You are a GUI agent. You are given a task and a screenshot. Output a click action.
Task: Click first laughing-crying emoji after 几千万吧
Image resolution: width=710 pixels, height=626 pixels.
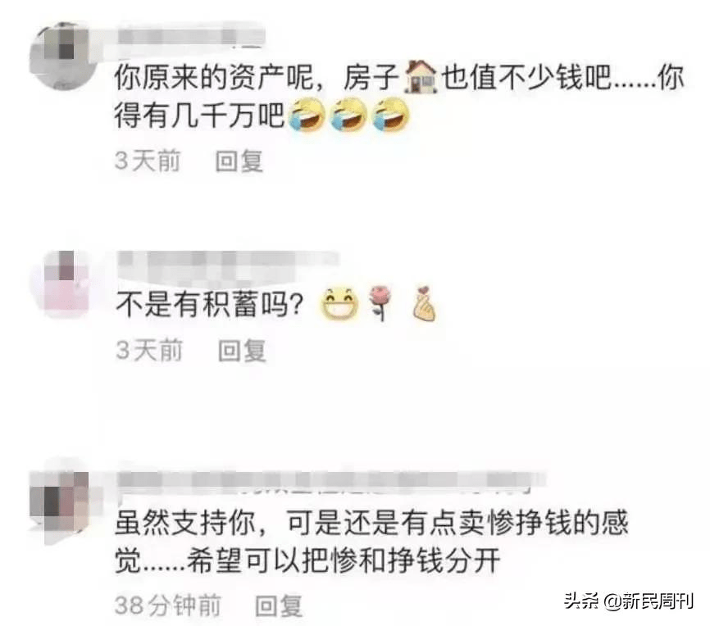tap(307, 115)
